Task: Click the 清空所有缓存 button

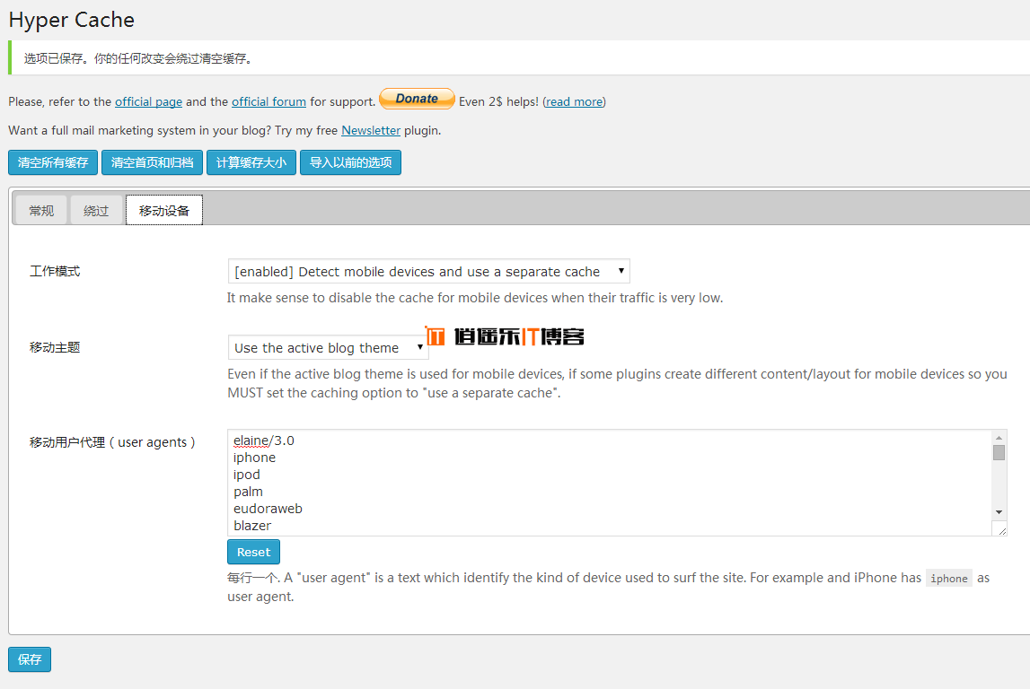Action: pos(53,162)
